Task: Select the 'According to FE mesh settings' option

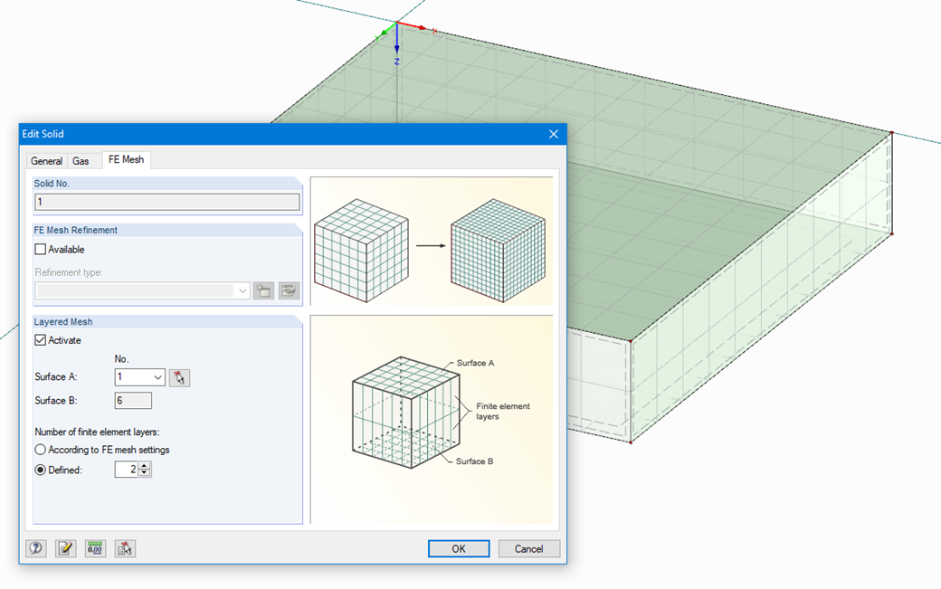Action: 40,449
